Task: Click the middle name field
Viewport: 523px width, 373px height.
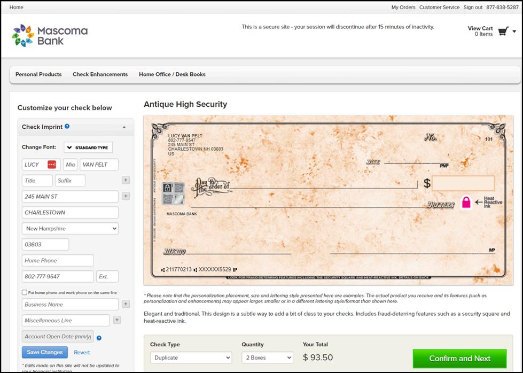Action: pyautogui.click(x=71, y=165)
